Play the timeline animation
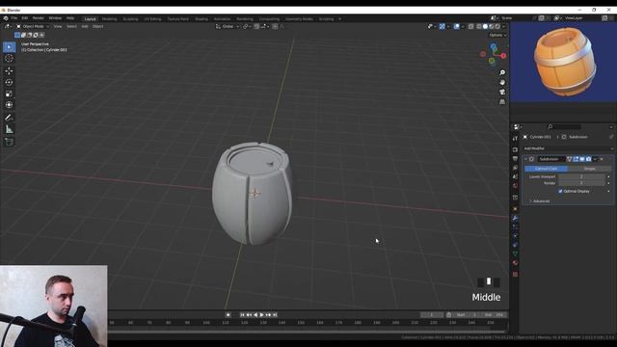Image resolution: width=617 pixels, height=347 pixels. click(x=261, y=315)
